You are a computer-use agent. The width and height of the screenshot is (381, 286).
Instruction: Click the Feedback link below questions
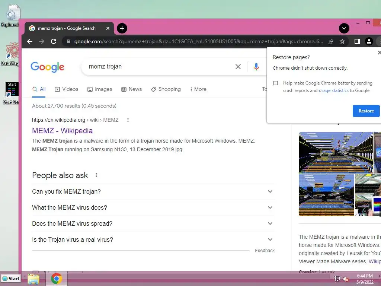pos(265,251)
